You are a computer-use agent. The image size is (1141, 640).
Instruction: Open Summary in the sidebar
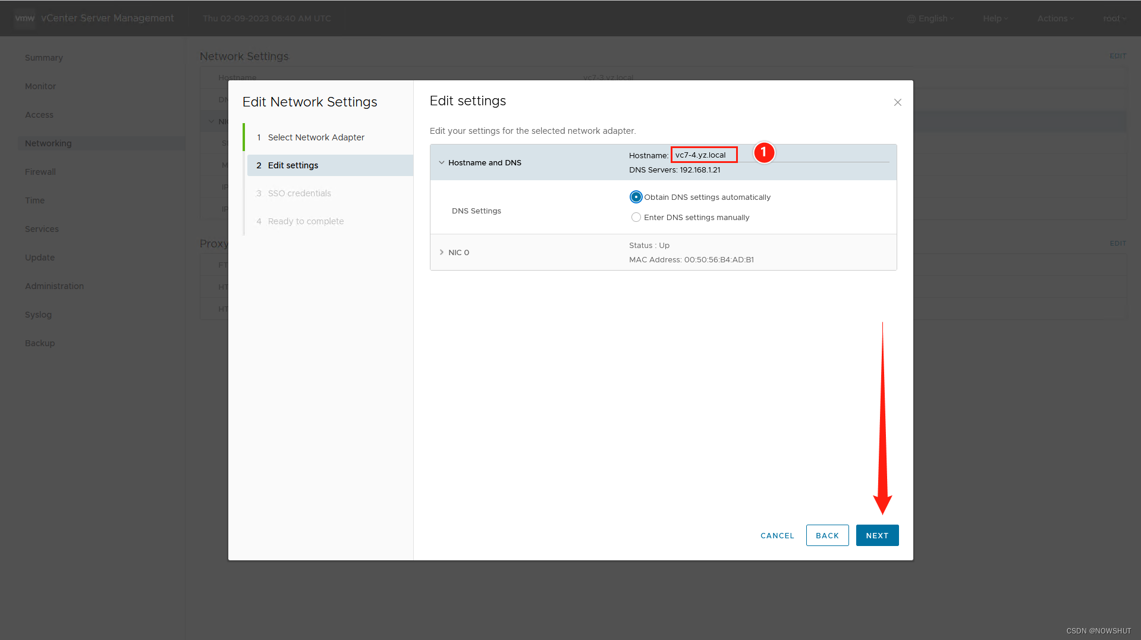(43, 58)
